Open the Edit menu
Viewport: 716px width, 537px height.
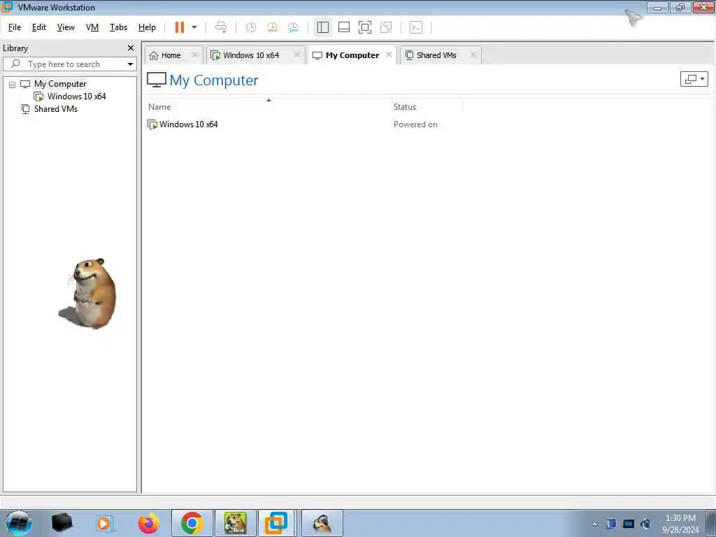[39, 27]
